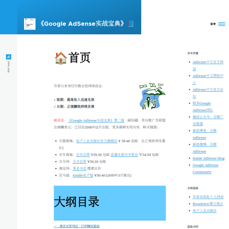The width and height of the screenshot is (229, 229).
Task: Click the RSS feed icon
Action: [9, 57]
